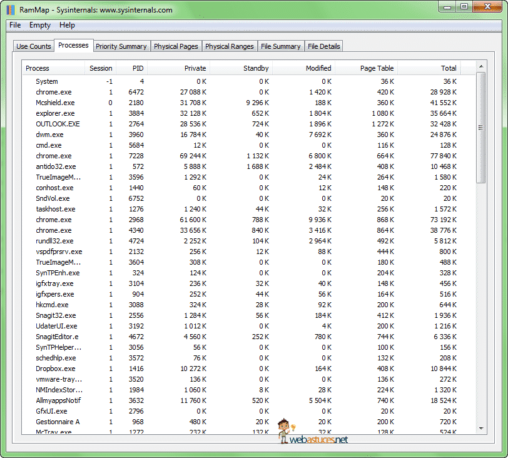Screen dimensions: 508x458
Task: Click the RamMap title bar icon
Action: 11,10
